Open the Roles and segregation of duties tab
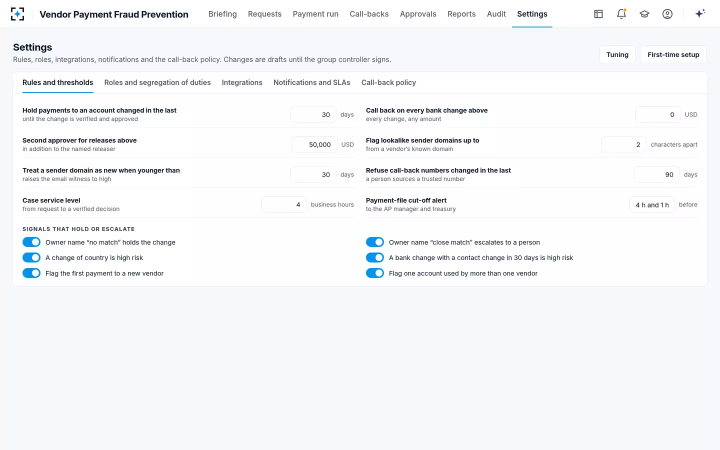Image resolution: width=720 pixels, height=450 pixels. [x=157, y=82]
